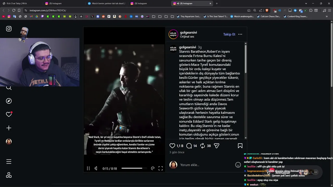The height and width of the screenshot is (187, 333).
Task: Open Brave Shields lion icon
Action: 267,10
